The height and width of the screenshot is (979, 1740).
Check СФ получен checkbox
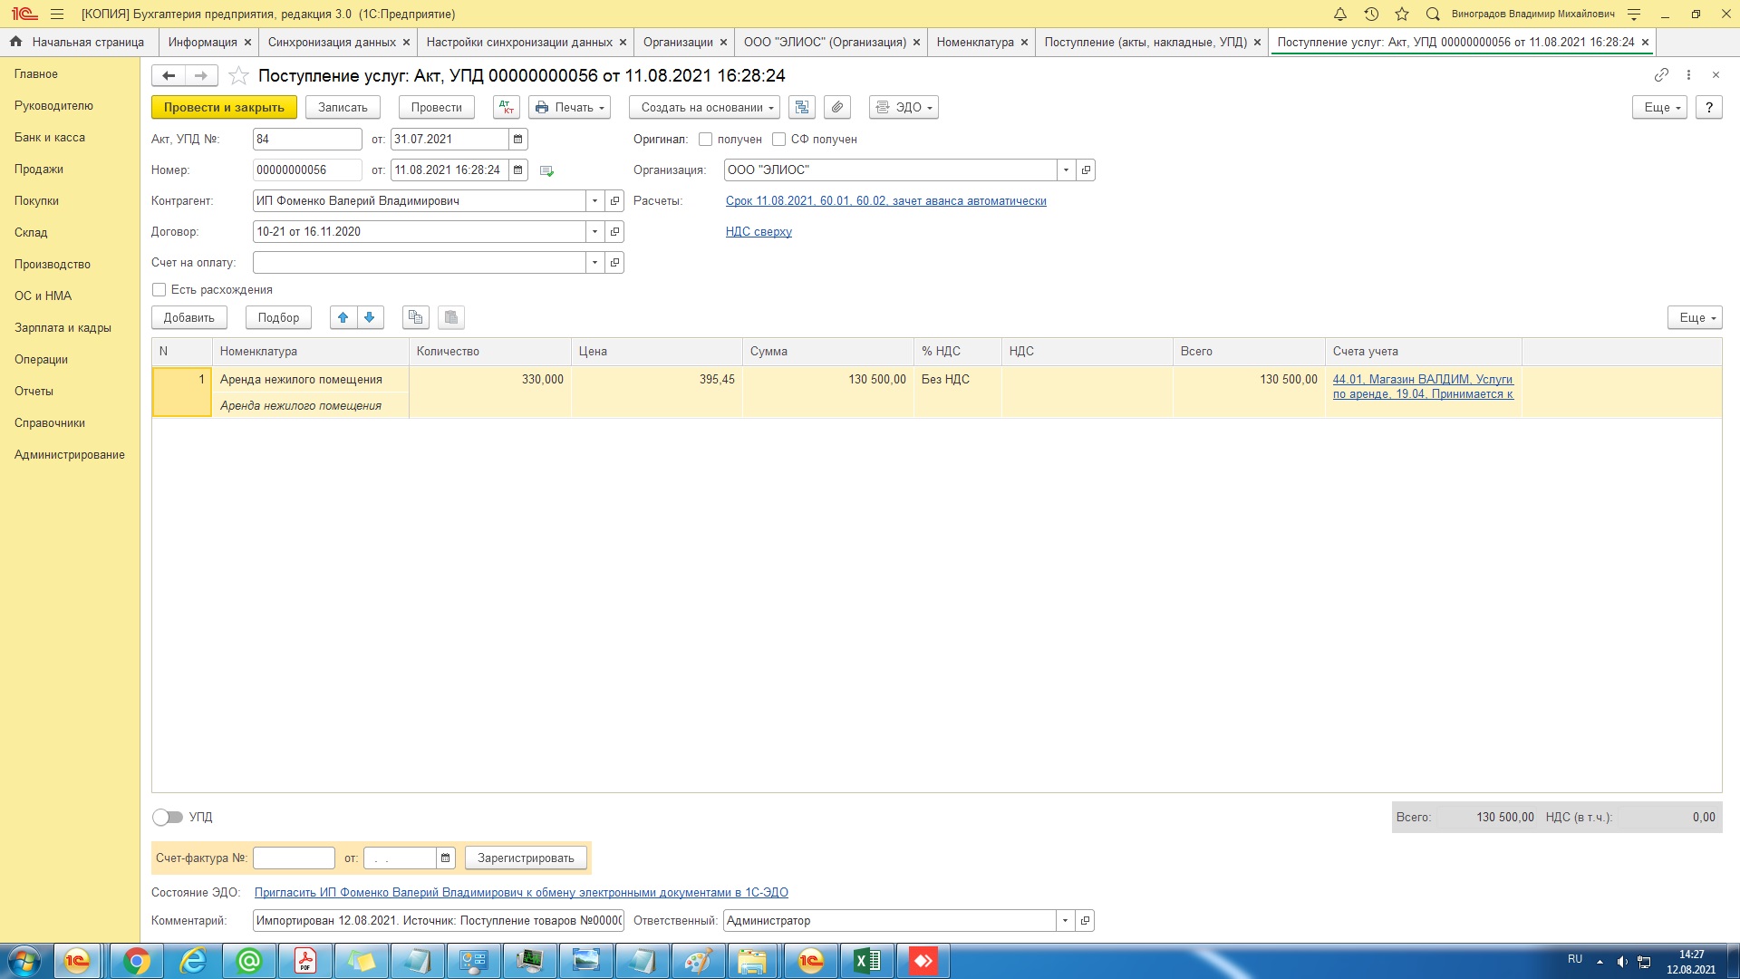coord(778,140)
